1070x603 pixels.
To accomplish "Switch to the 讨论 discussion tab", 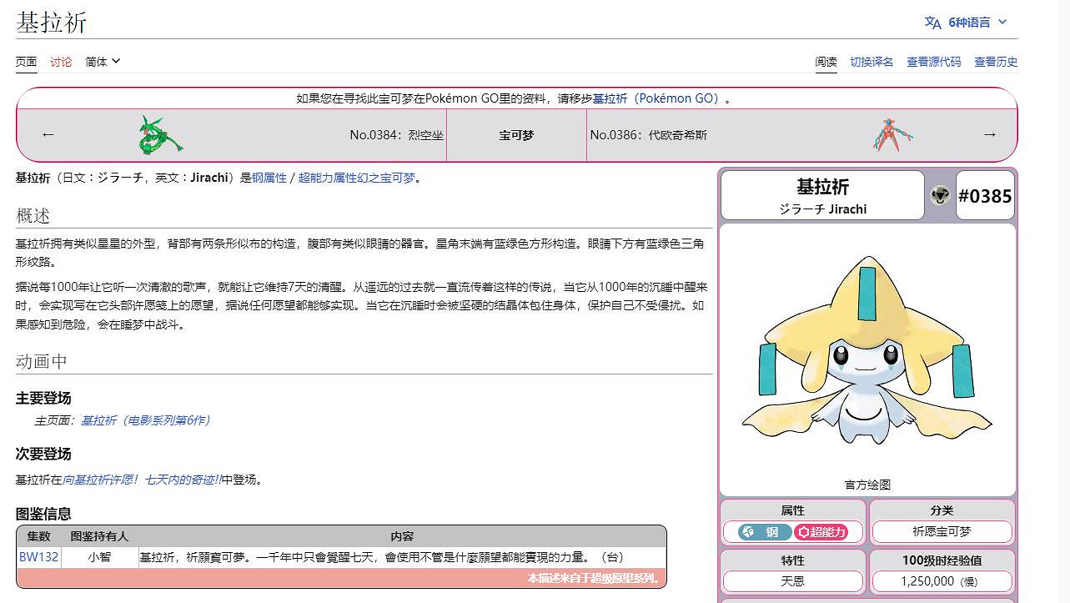I will [x=60, y=61].
